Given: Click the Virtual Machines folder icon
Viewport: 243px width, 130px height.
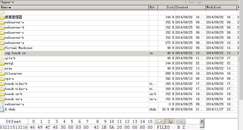Looking at the screenshot, I should click(x=2, y=48).
